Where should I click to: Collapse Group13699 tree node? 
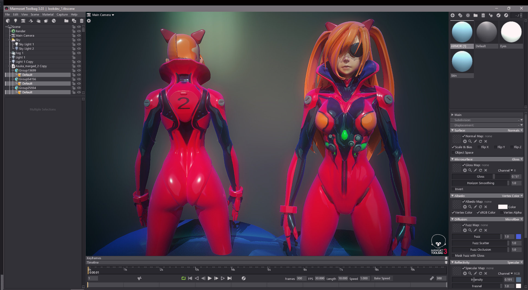pos(13,70)
